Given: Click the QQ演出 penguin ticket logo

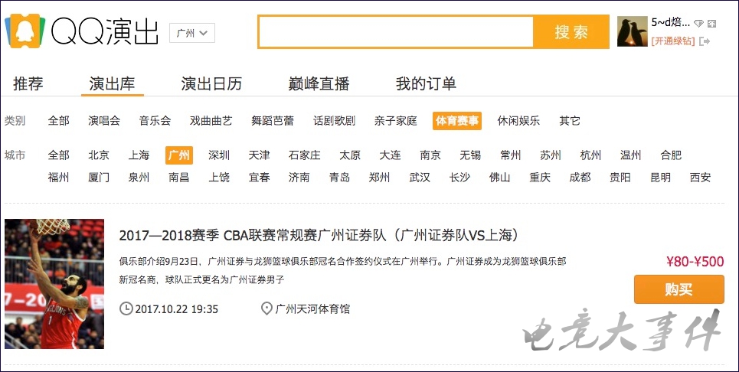Looking at the screenshot, I should click(25, 31).
